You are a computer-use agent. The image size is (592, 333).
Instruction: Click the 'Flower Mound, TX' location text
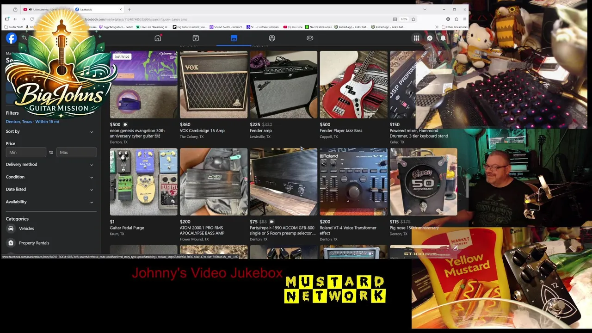(x=194, y=239)
